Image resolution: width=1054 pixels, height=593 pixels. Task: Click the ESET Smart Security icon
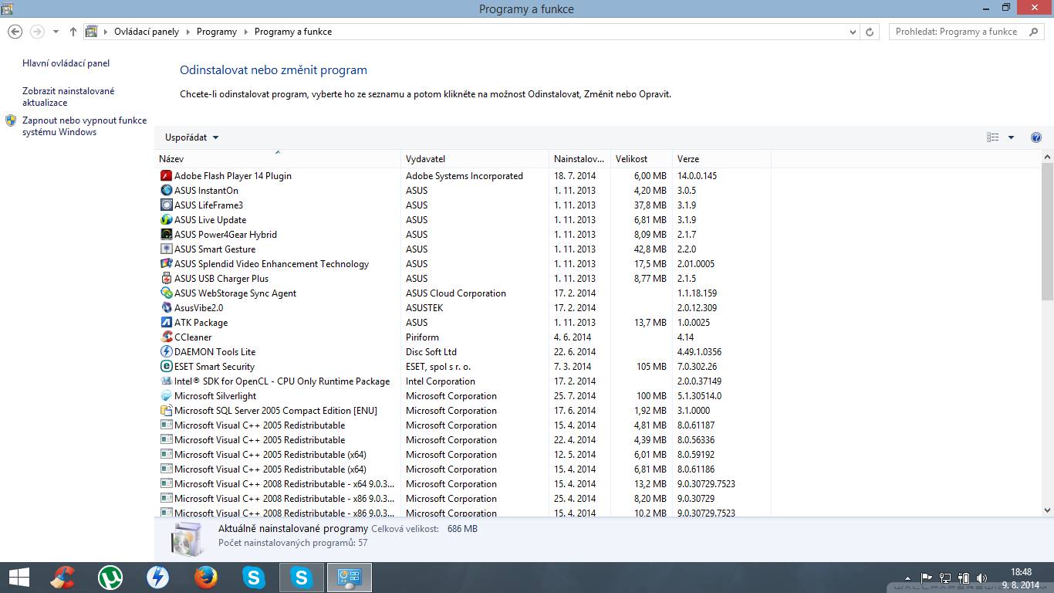(166, 367)
